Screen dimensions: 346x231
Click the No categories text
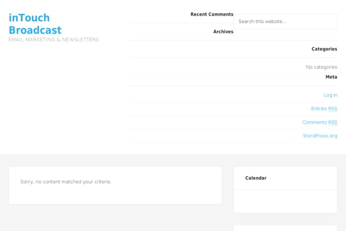(x=321, y=68)
